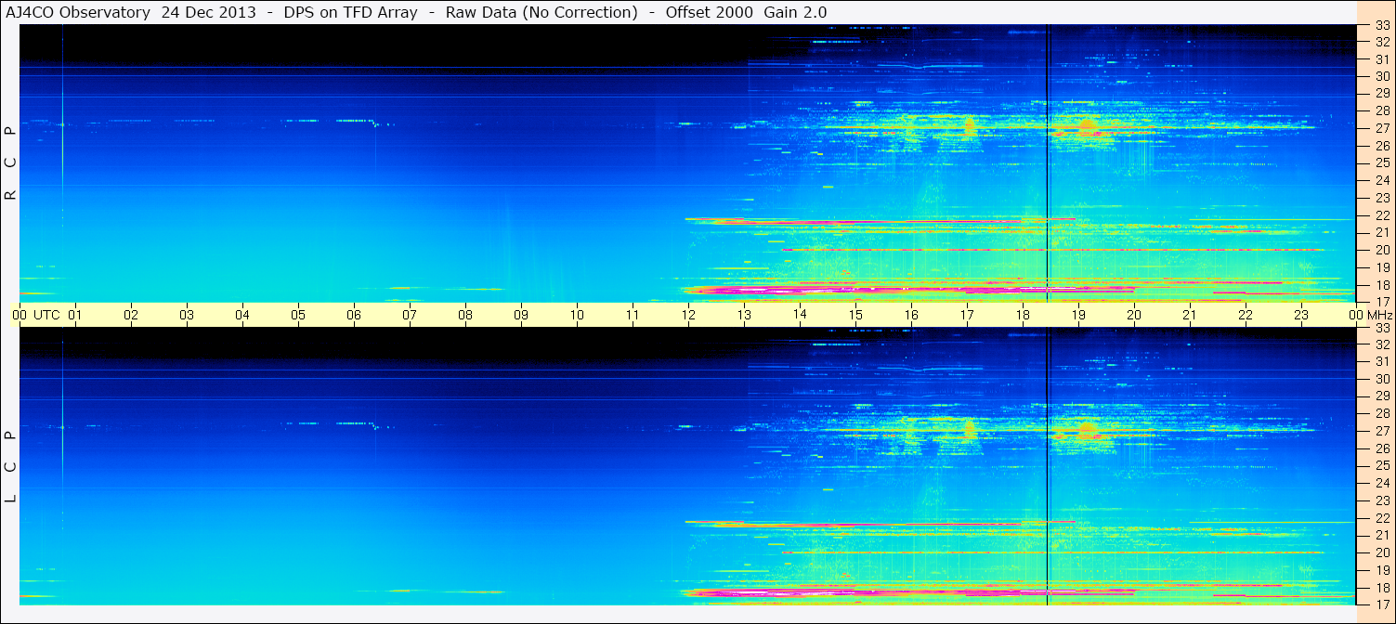Click the 28 MHz label of LCP panel
The image size is (1396, 624).
coord(1382,414)
